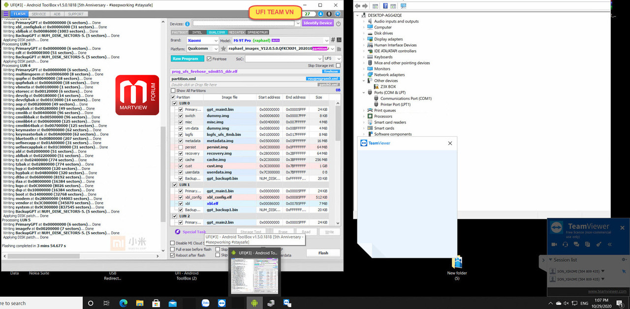Select the MEDIATEK platform tab
The image size is (630, 309).
pos(236,32)
